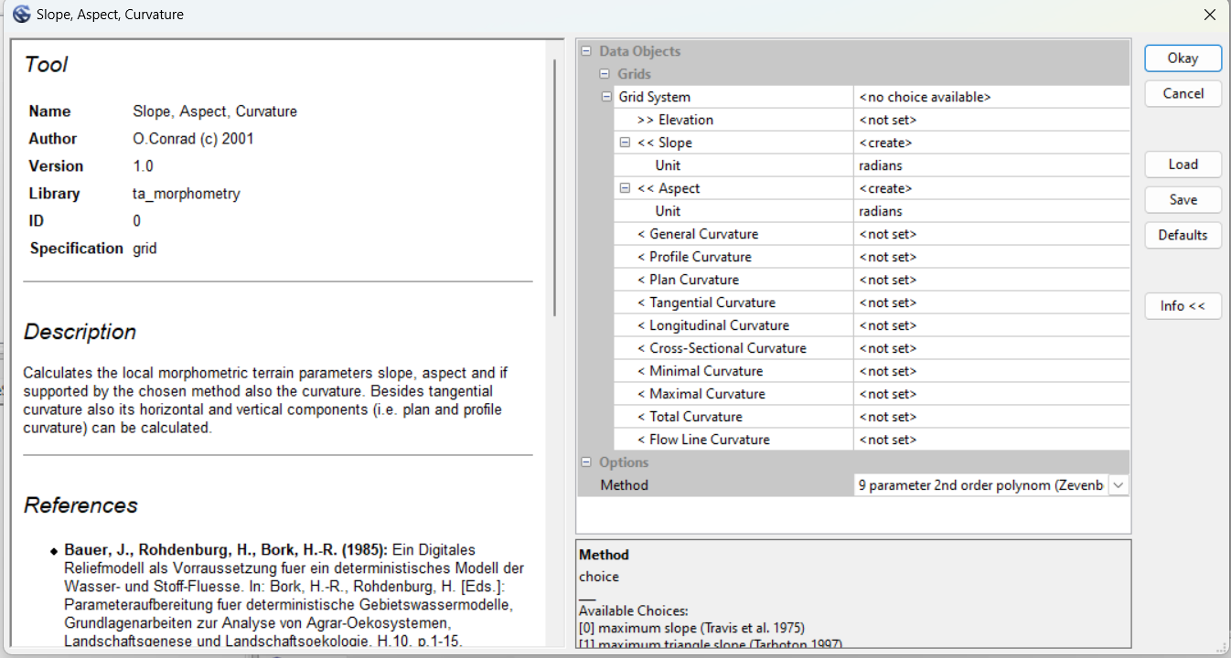This screenshot has width=1231, height=658.
Task: Click the Save button
Action: pos(1183,199)
